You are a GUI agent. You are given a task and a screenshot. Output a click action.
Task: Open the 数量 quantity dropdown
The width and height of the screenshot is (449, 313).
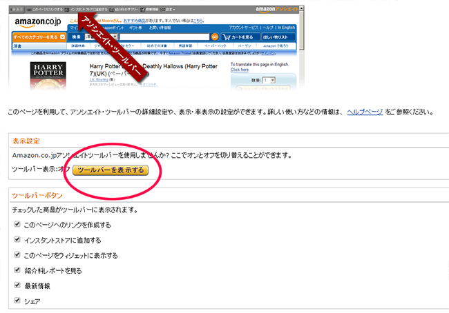coord(269,81)
